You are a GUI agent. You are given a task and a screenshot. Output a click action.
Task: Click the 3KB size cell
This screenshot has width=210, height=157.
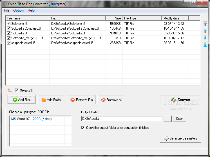tap(118, 38)
